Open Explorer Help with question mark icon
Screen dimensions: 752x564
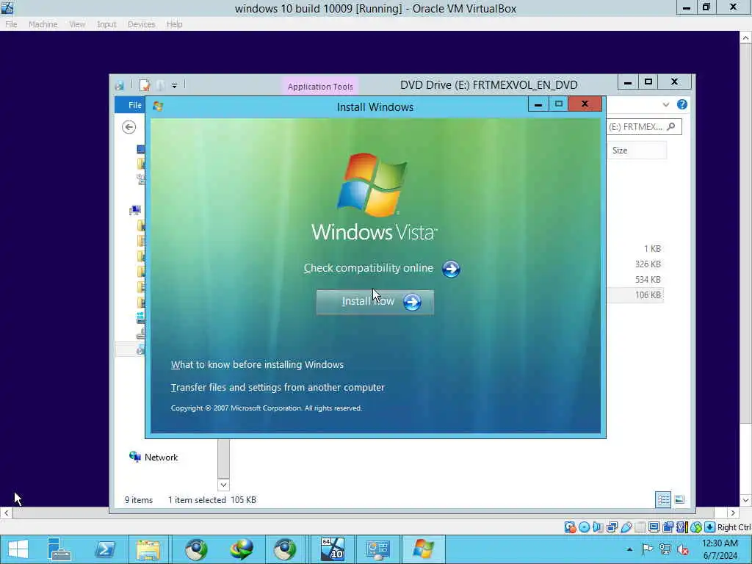point(682,104)
